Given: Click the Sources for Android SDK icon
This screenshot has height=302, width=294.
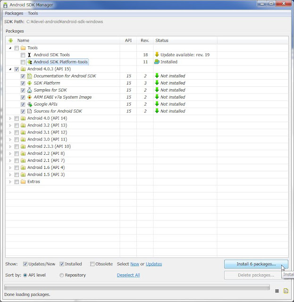Looking at the screenshot, I should point(29,111).
